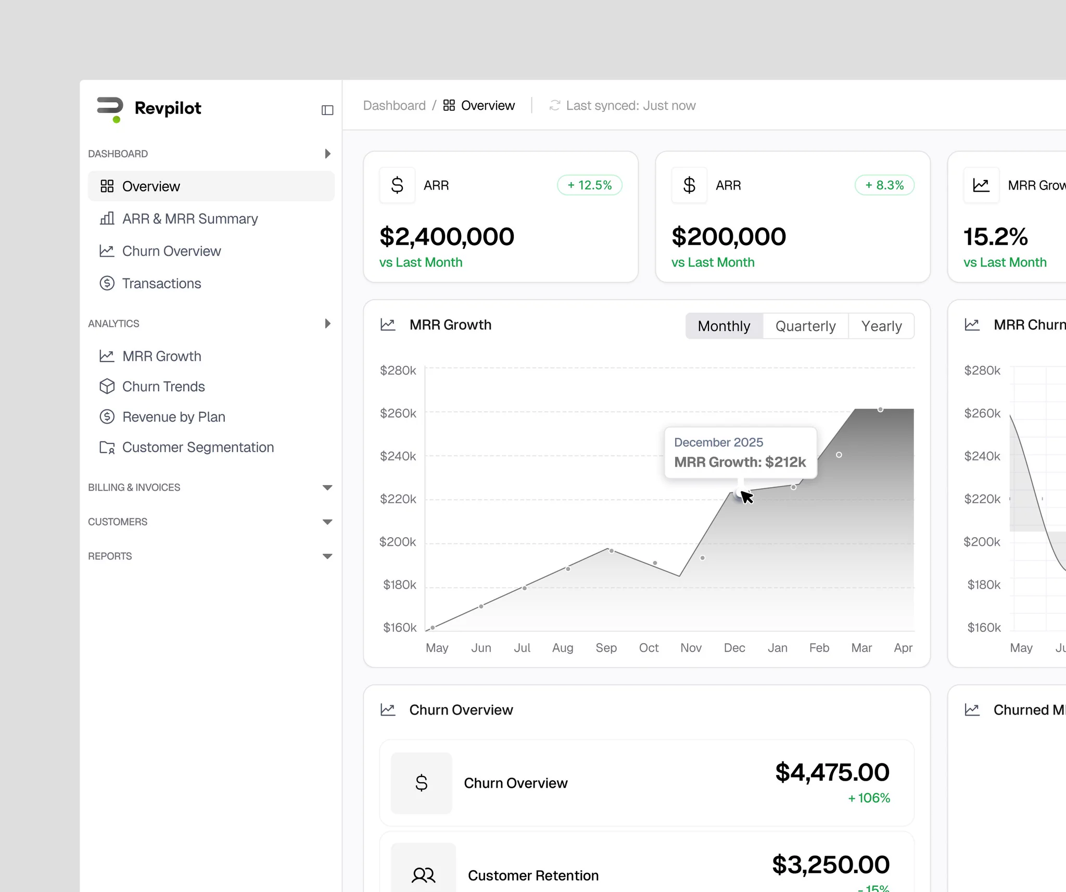This screenshot has height=892, width=1066.
Task: Click the + 8.3% badge
Action: (x=884, y=185)
